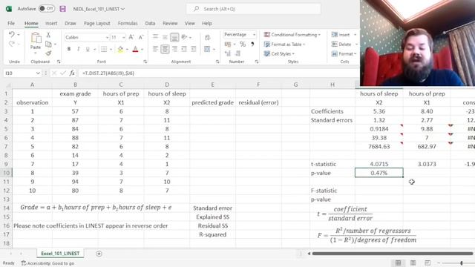Switch to the Draw ribbon tab
Image resolution: width=475 pixels, height=267 pixels.
pyautogui.click(x=71, y=23)
